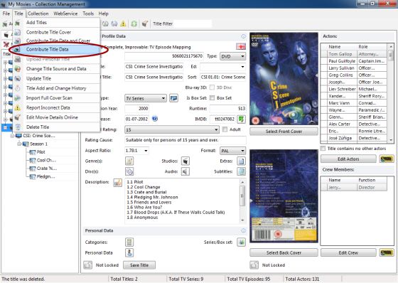Viewport: 398px width, 283px height.
Task: Toggle the Adult checkbox
Action: tap(225, 129)
